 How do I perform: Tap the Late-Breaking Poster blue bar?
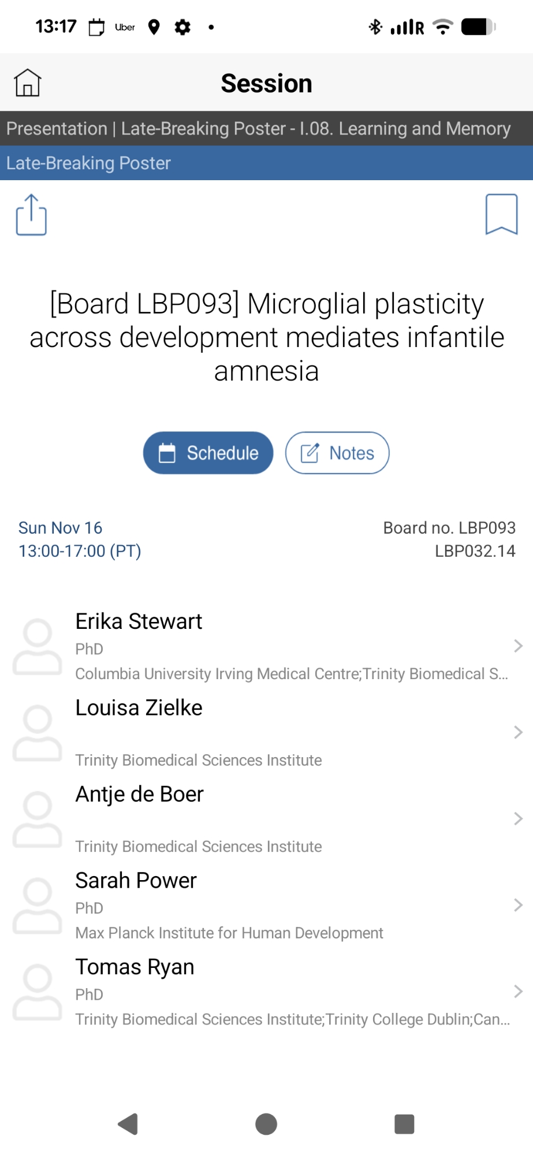(x=266, y=163)
